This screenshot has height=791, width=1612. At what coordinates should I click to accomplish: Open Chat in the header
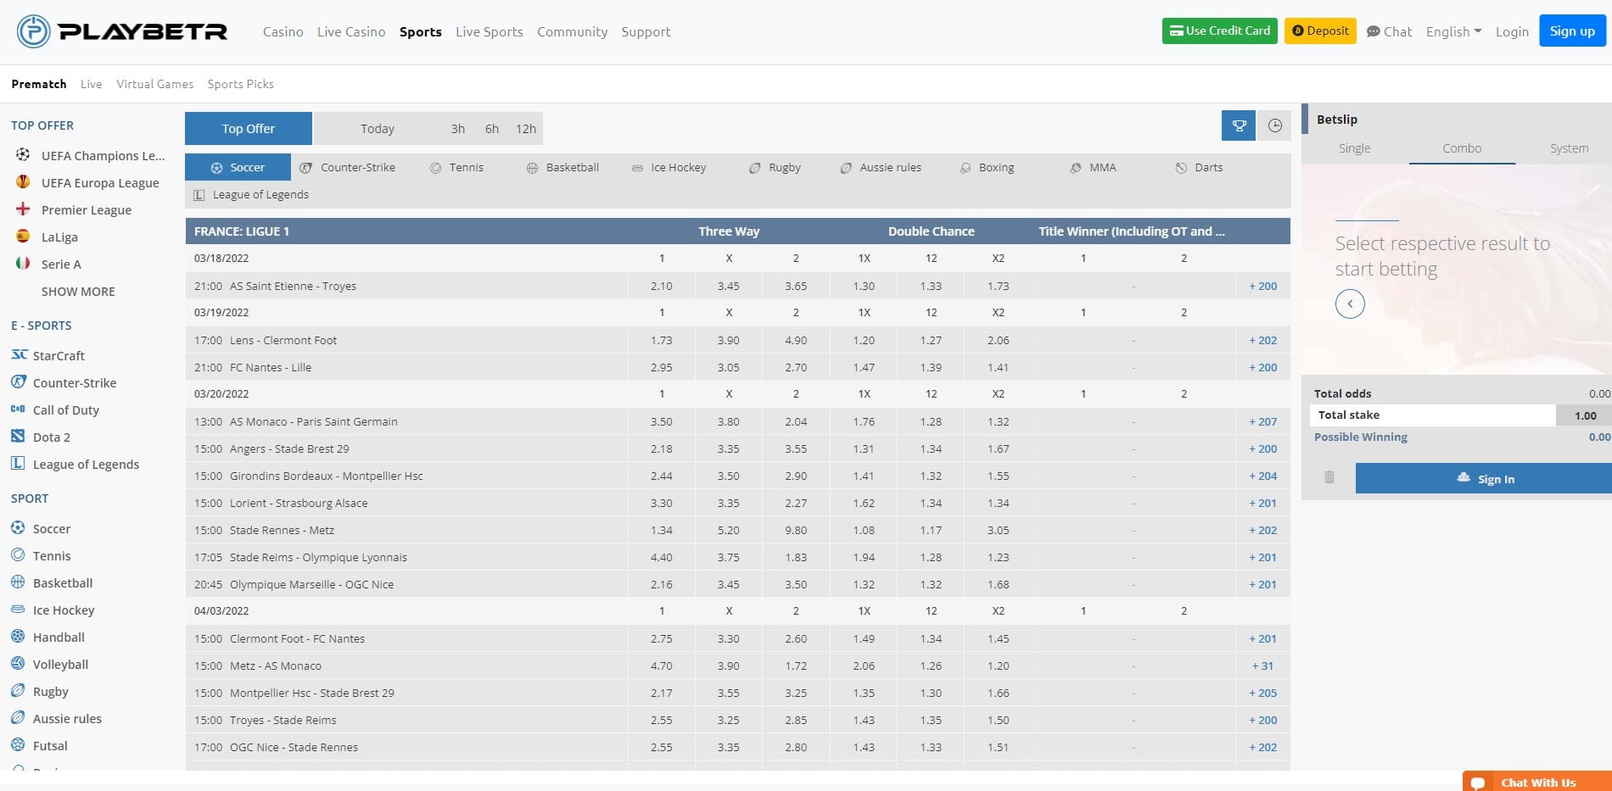pos(1389,31)
